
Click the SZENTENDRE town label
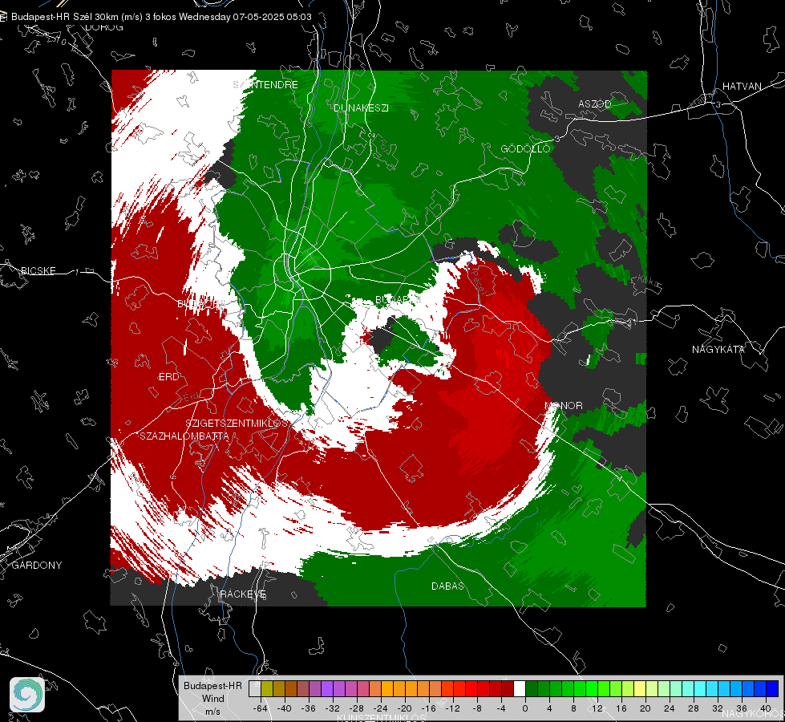[265, 85]
